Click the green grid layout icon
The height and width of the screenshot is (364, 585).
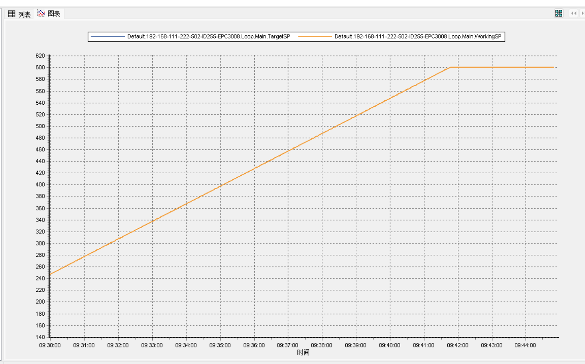click(559, 13)
